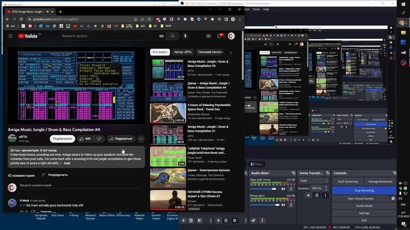Dislike the Amiga Music video
The height and width of the screenshot is (230, 410).
[x=99, y=139]
